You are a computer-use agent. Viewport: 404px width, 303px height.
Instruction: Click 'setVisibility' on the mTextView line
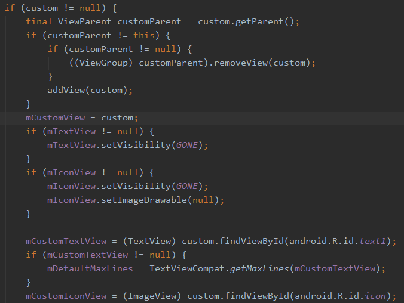(x=136, y=145)
